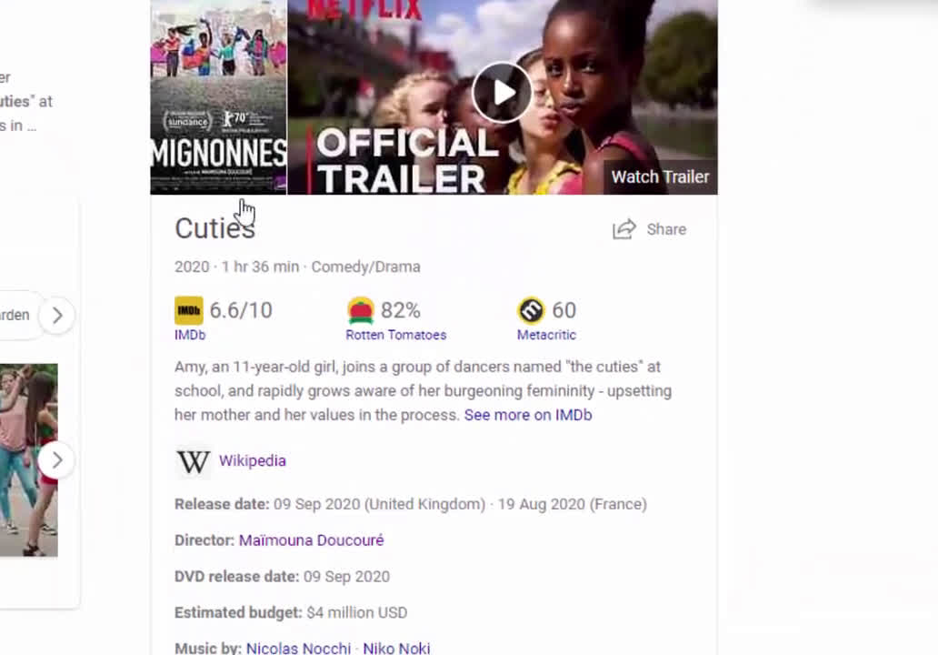
Task: Advance image carousel with lower chevron arrow
Action: pos(57,460)
